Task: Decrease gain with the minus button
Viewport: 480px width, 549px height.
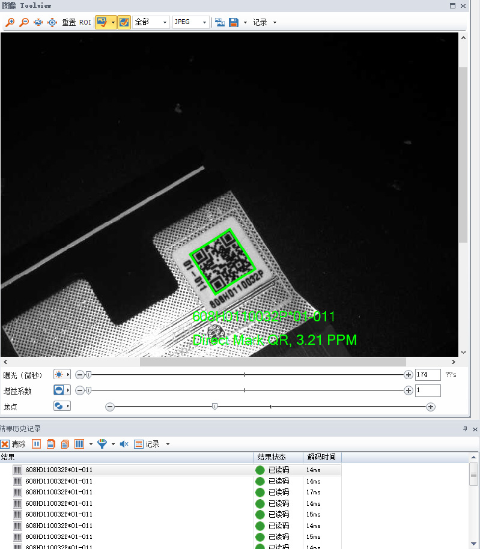Action: point(80,390)
